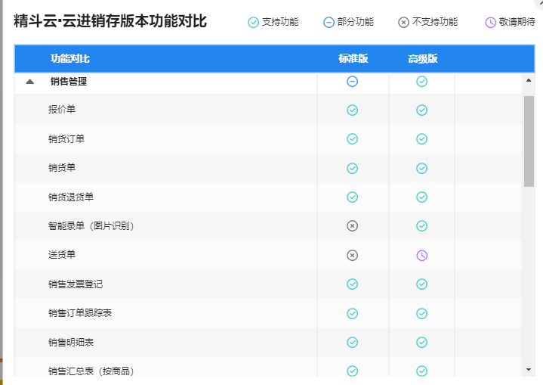Click 高级版 purple clock icon for 送货单

421,256
